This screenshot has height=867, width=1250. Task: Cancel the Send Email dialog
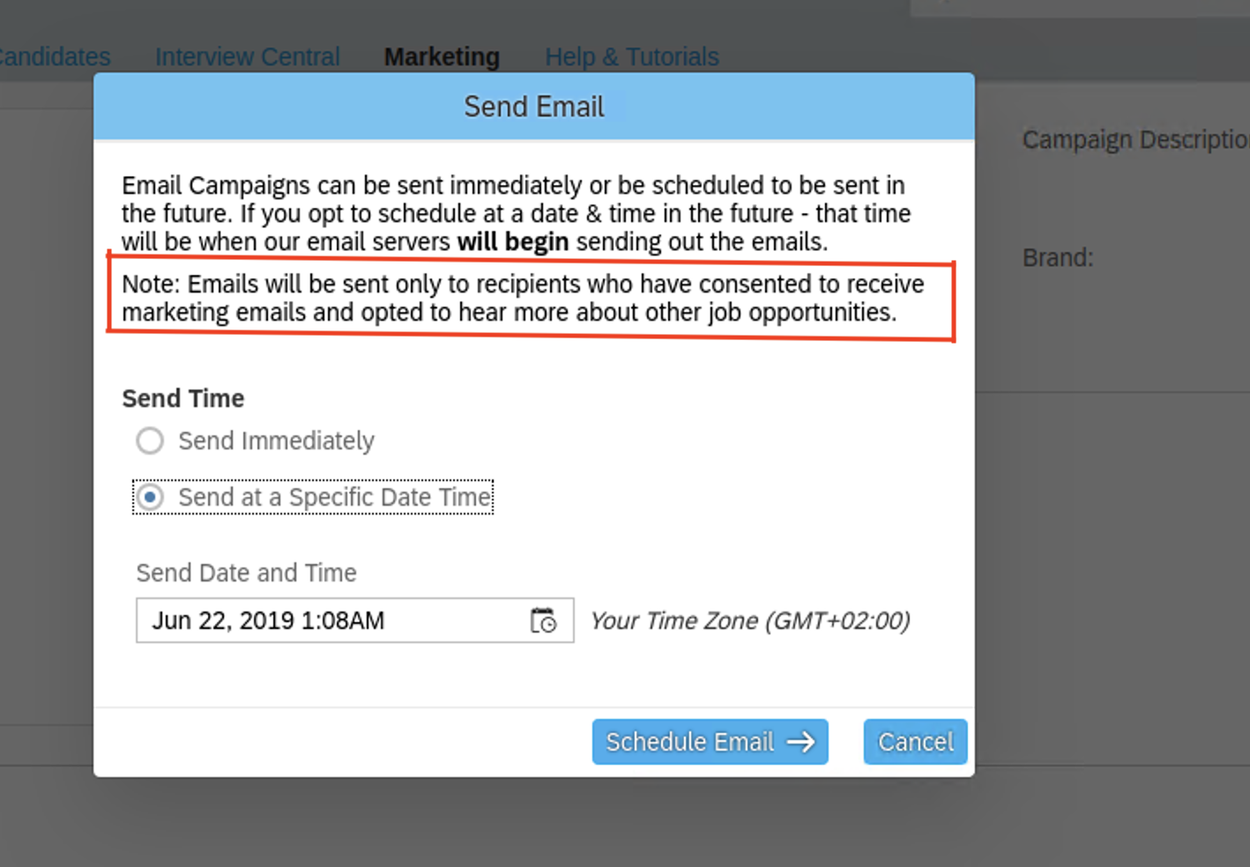click(915, 742)
